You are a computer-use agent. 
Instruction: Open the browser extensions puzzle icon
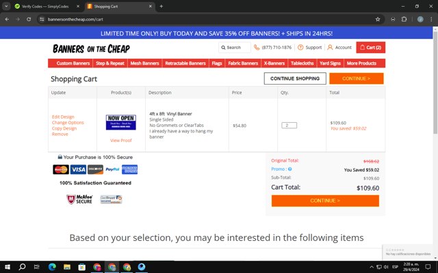click(404, 19)
